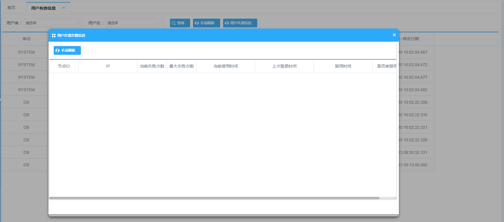
Task: Click timestamp ending 09:13:06.692
Action: [x=413, y=165]
